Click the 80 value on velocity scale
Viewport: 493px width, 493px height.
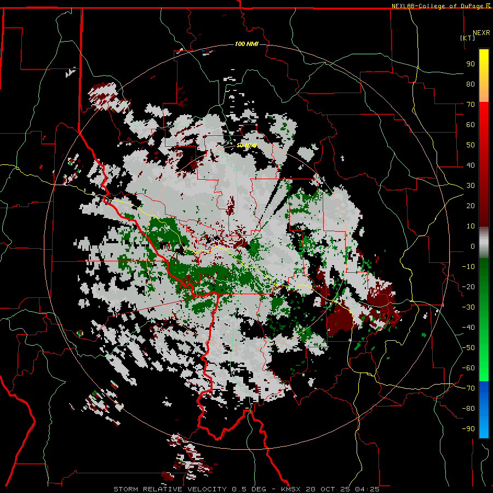(x=471, y=84)
